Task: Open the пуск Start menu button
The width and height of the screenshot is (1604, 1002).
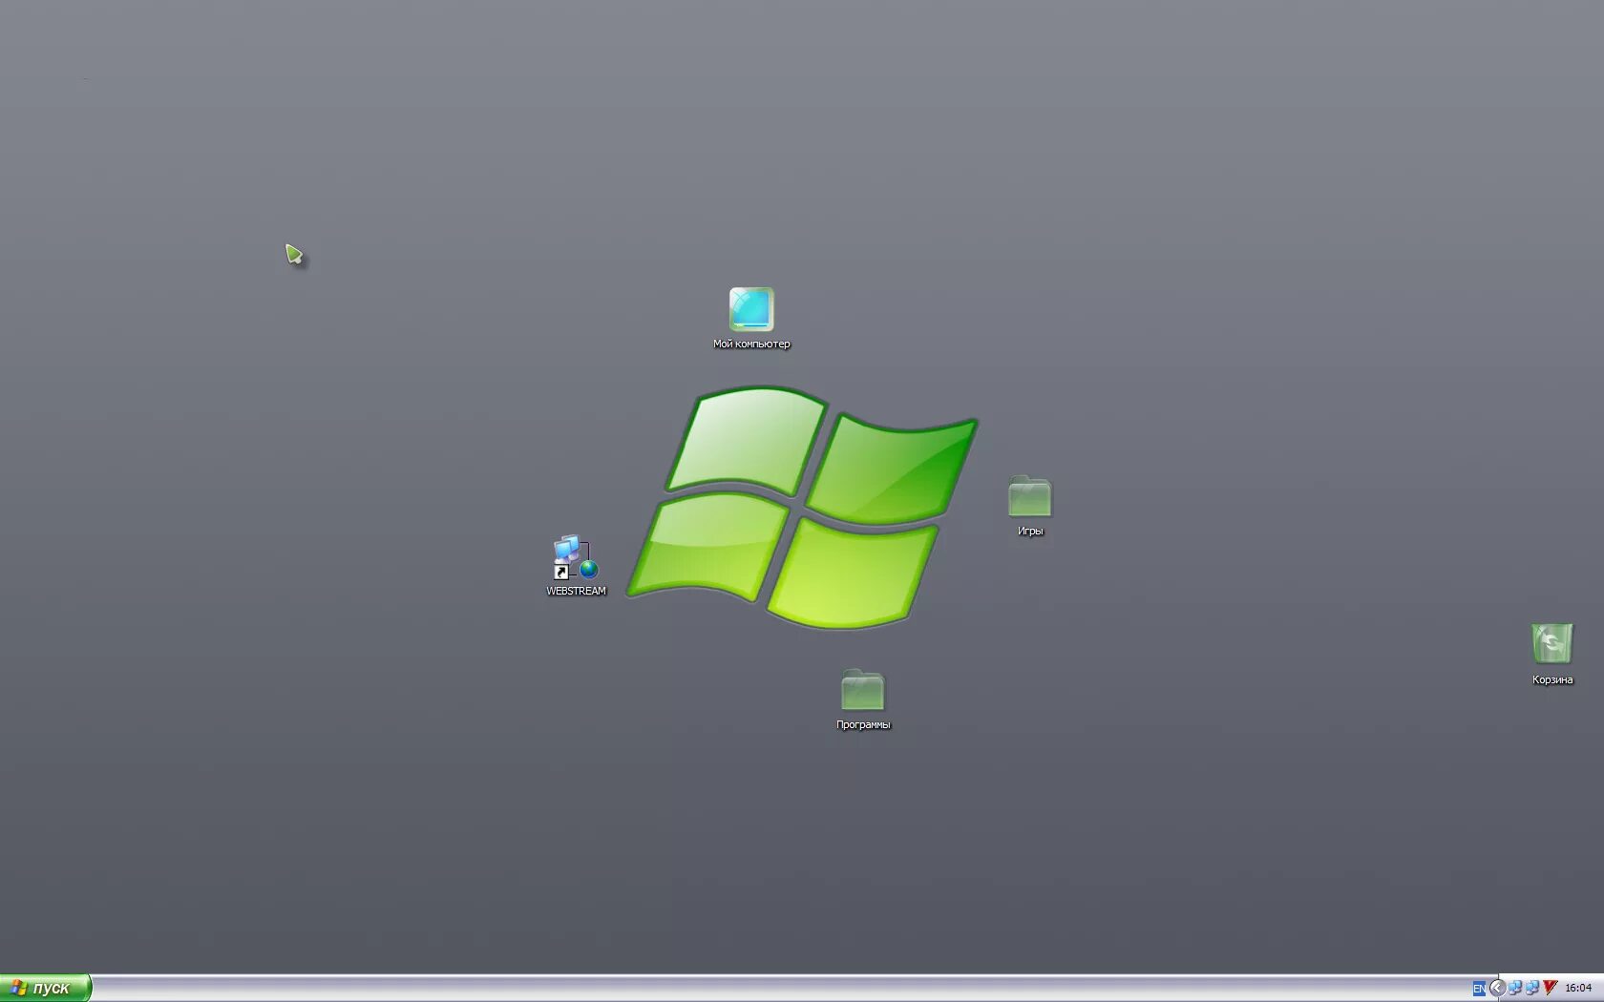Action: [45, 988]
